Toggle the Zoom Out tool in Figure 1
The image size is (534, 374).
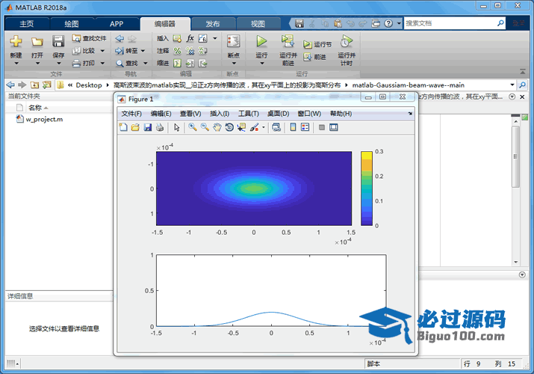(205, 127)
